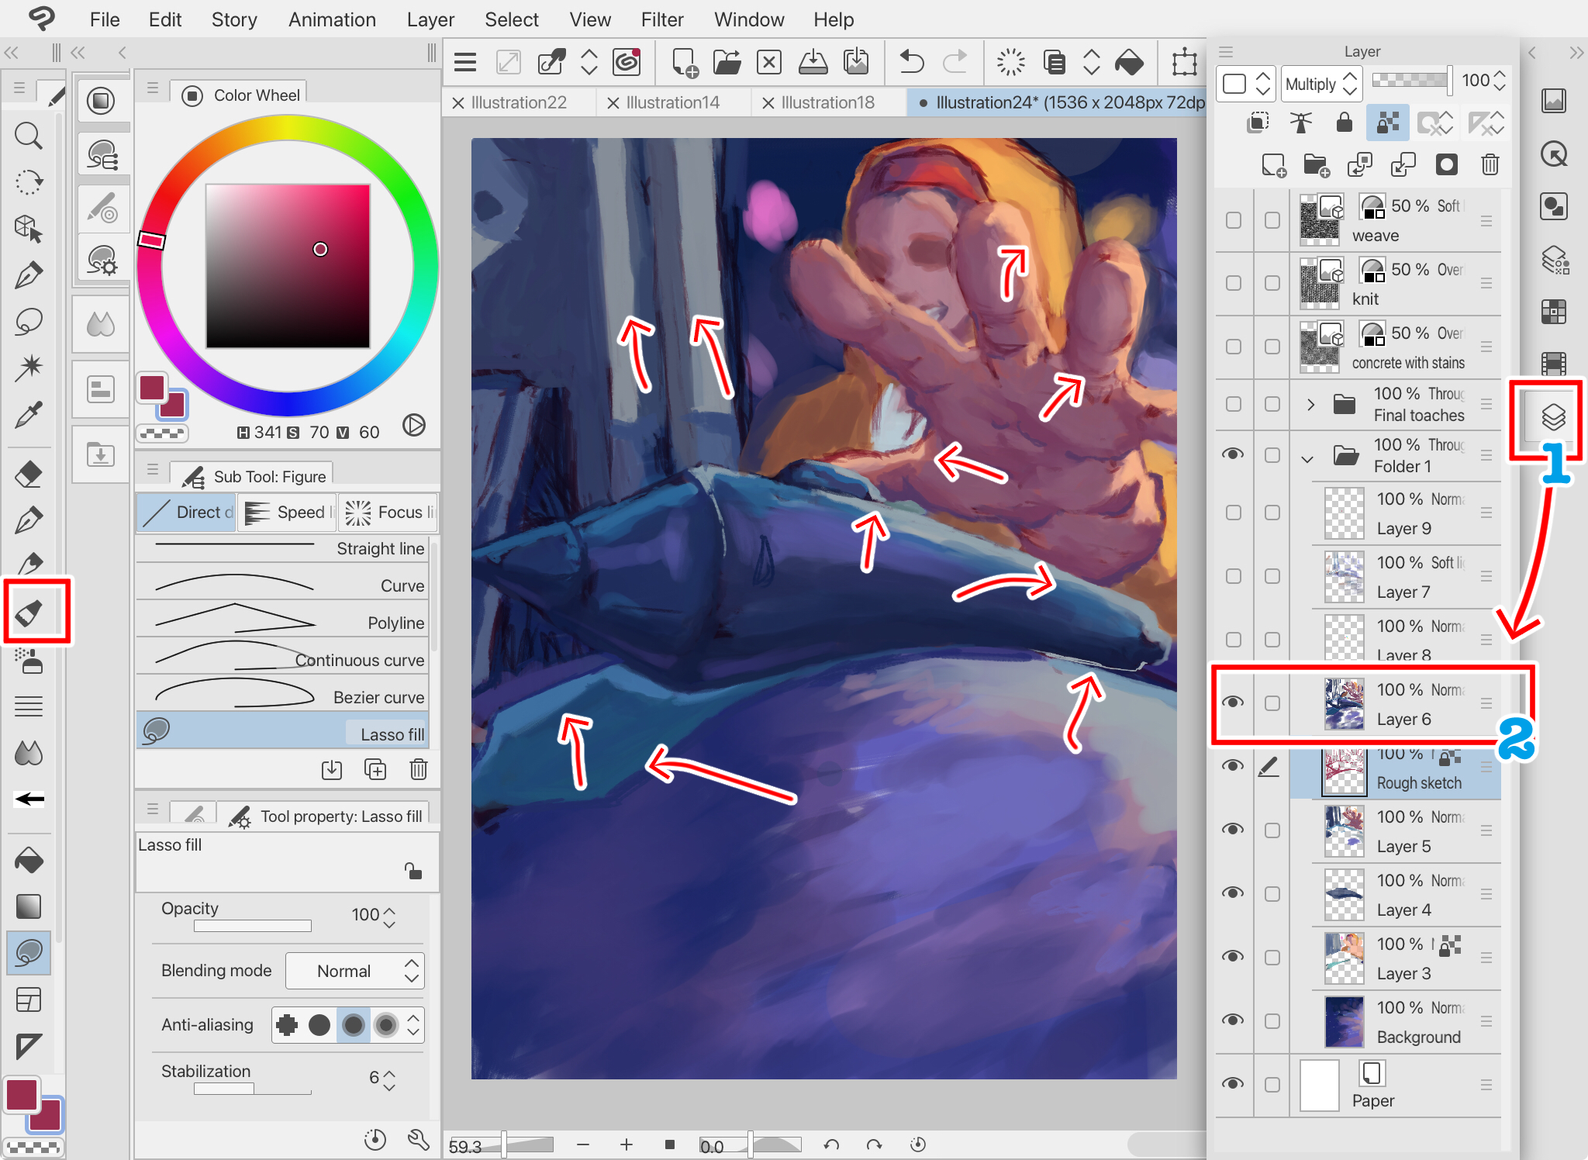The image size is (1588, 1160).
Task: Click the saturation square in Color Wheel
Action: (288, 266)
